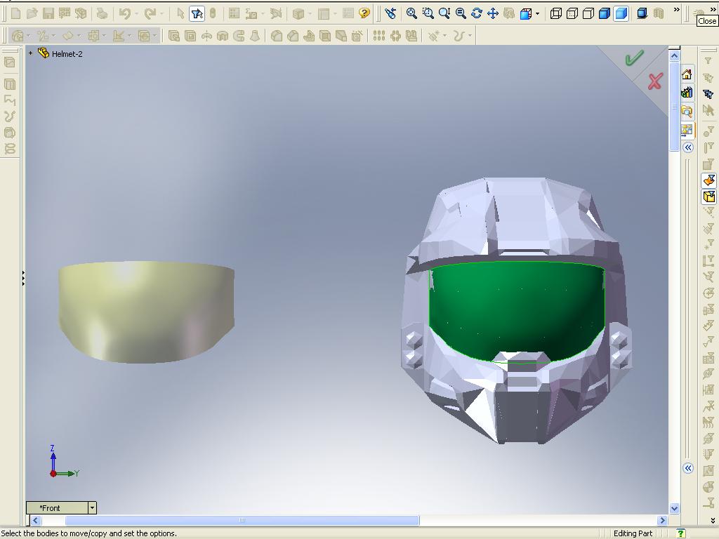
Task: Open the Design Library tab
Action: pos(687,93)
